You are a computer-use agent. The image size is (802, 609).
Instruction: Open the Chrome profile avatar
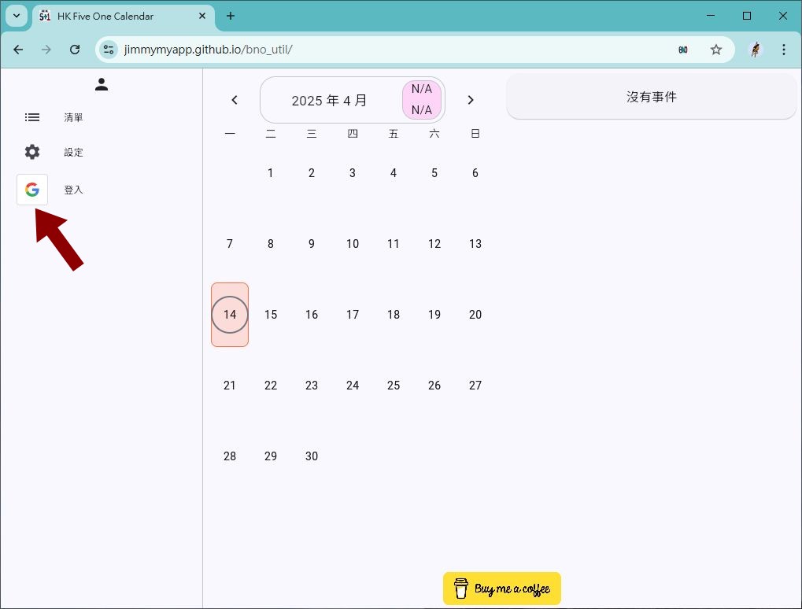pyautogui.click(x=756, y=50)
